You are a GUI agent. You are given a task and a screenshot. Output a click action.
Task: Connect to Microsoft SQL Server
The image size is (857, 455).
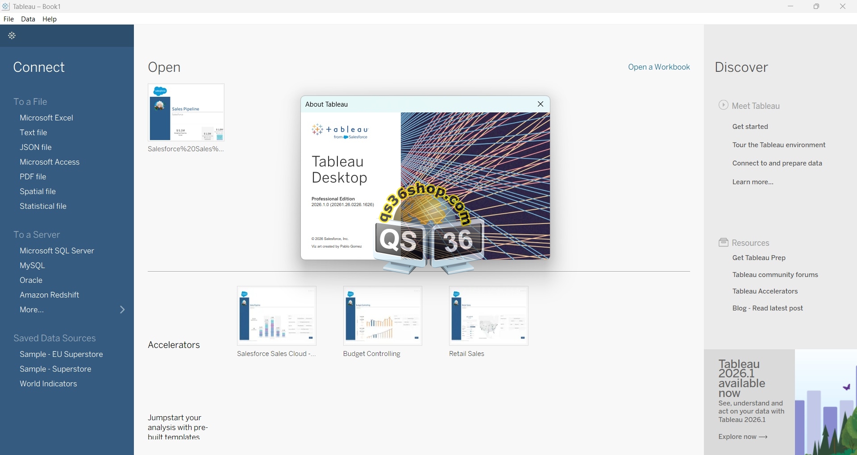click(57, 251)
